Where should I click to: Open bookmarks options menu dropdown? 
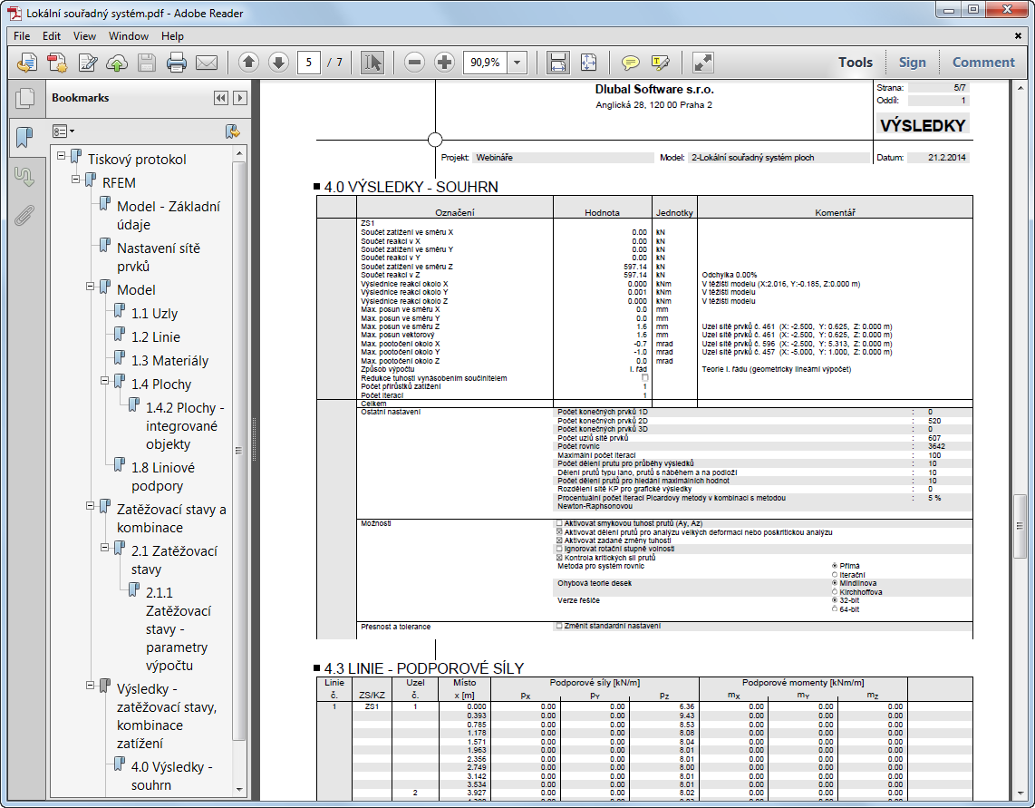pyautogui.click(x=63, y=131)
